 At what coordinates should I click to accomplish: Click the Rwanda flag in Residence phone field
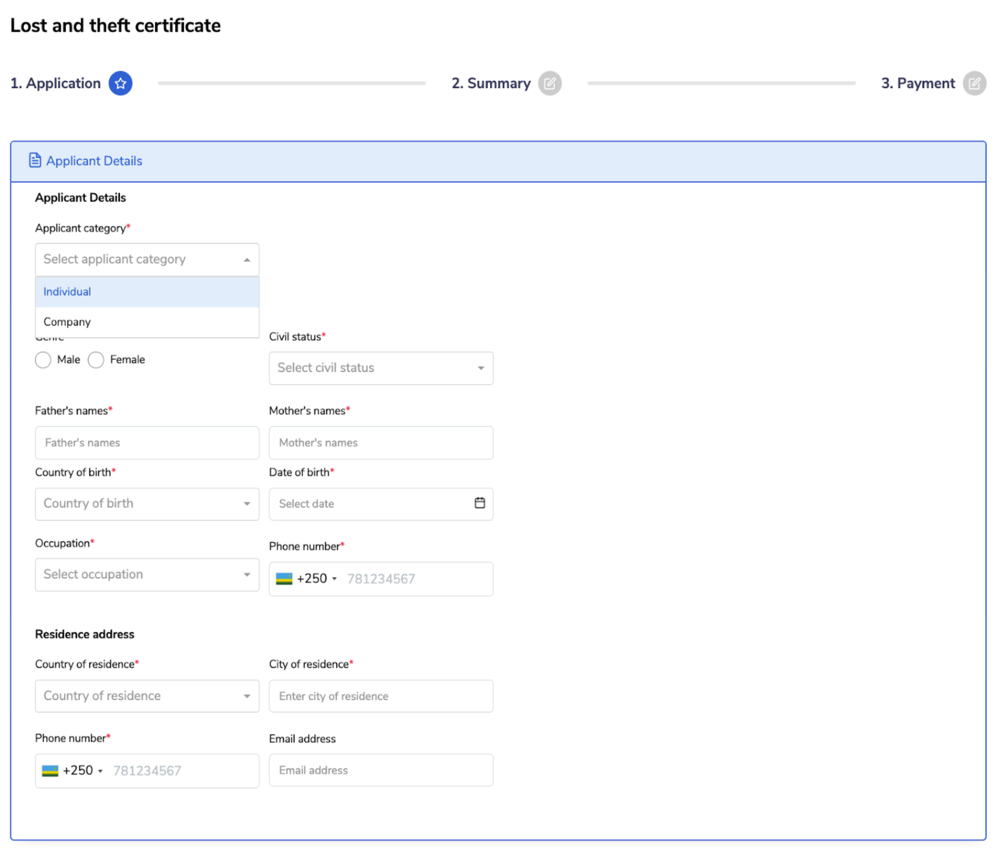[x=50, y=770]
